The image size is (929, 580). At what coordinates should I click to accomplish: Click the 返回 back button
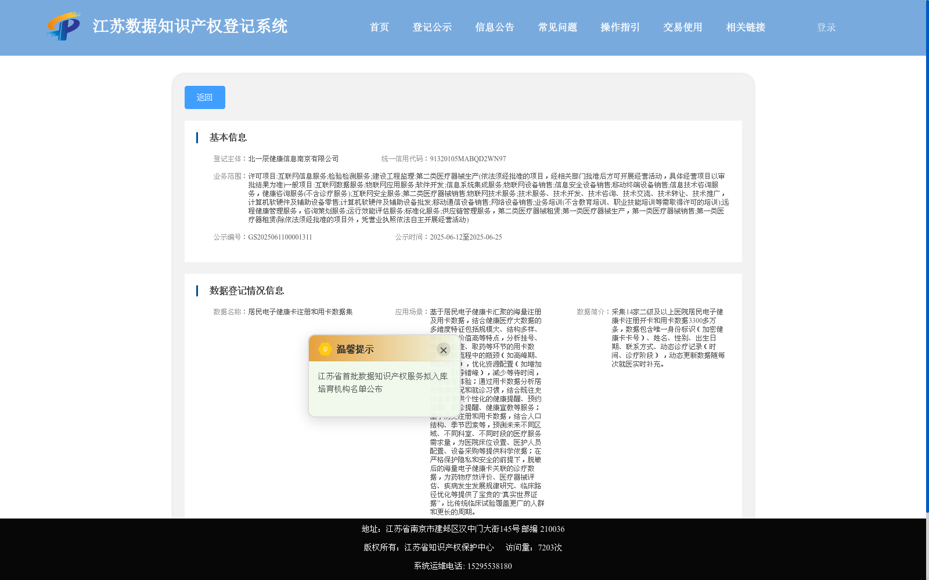tap(205, 97)
